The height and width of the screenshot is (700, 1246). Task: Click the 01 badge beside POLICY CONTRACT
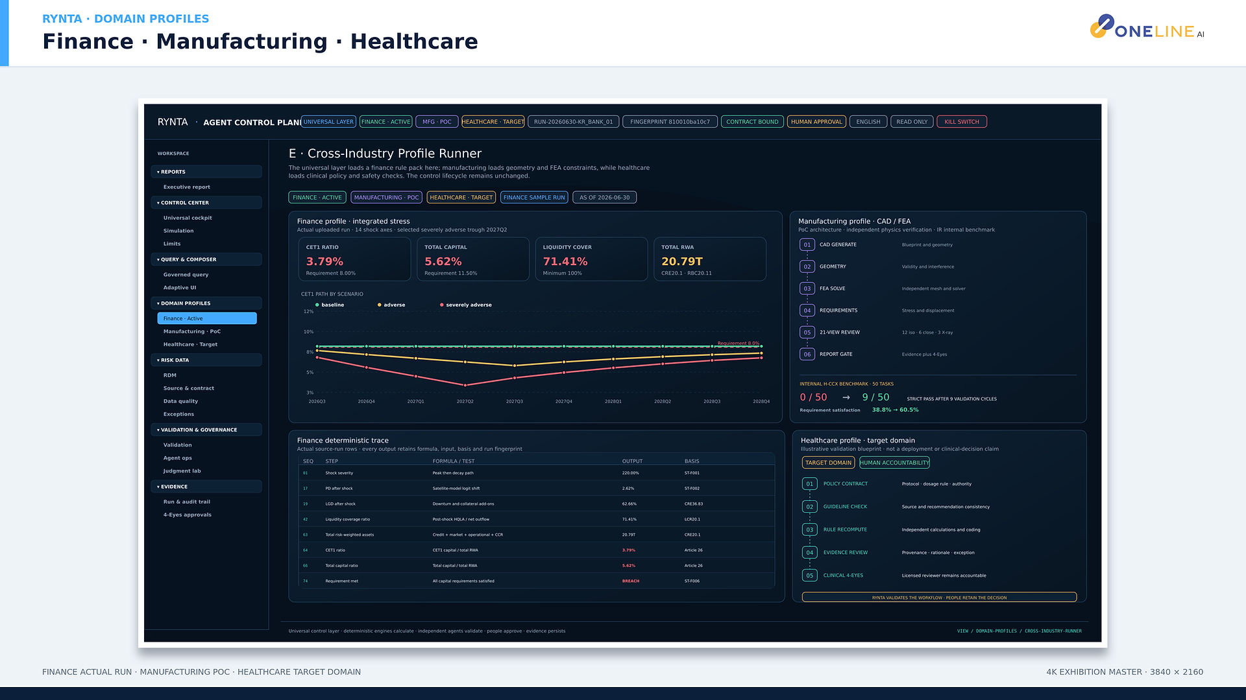click(x=810, y=484)
